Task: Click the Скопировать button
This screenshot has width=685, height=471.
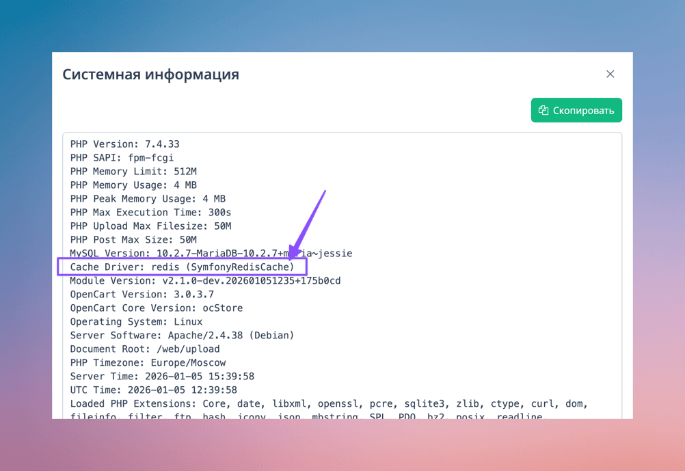Action: coord(576,110)
